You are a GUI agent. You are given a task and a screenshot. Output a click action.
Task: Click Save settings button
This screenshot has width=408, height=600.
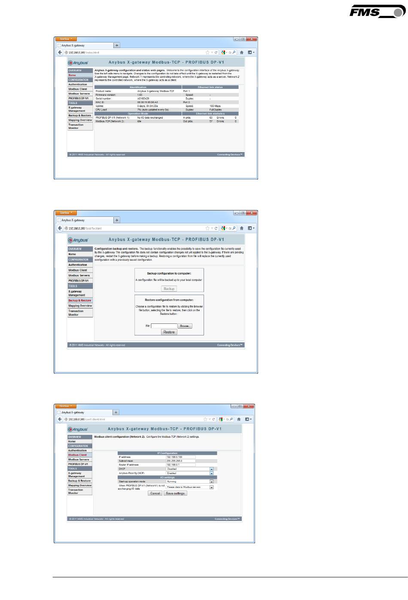[175, 493]
